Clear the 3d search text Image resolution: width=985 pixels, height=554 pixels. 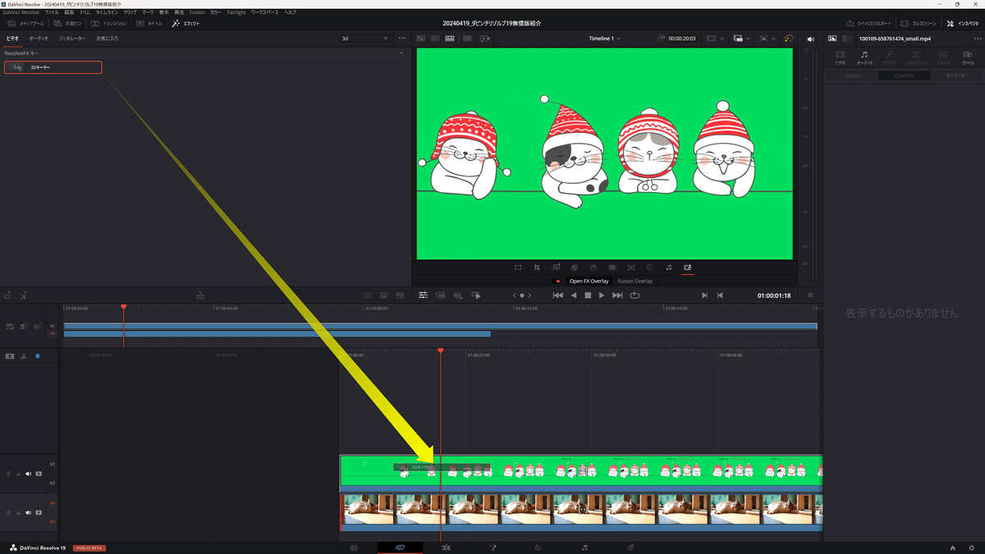click(386, 39)
